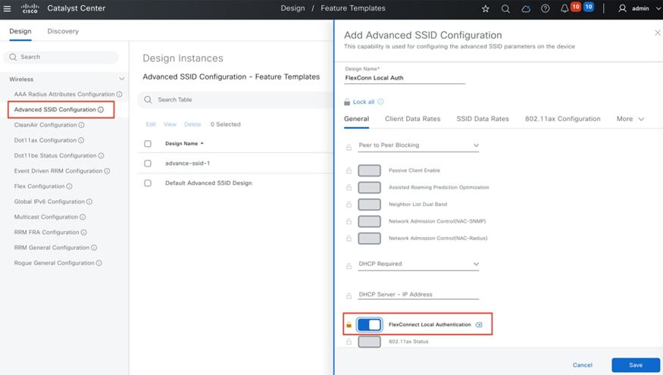
Task: Click the cloud status icon
Action: [526, 8]
